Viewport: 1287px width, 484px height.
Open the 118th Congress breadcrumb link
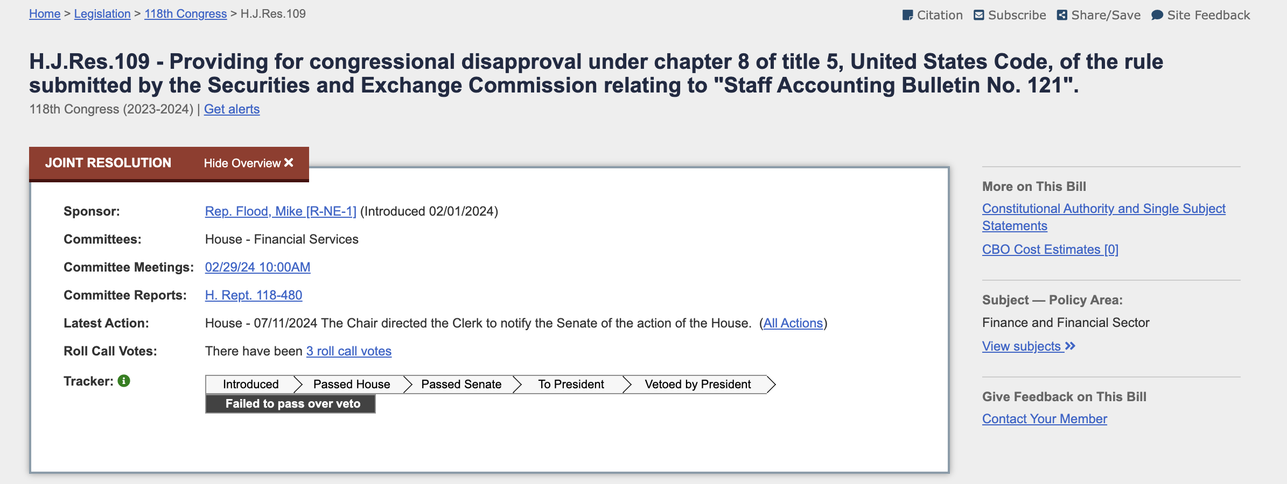tap(185, 14)
